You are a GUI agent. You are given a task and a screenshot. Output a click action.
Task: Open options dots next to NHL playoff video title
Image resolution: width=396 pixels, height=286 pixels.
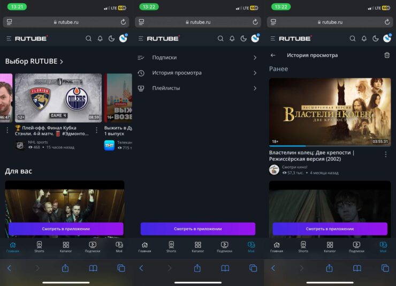point(96,130)
